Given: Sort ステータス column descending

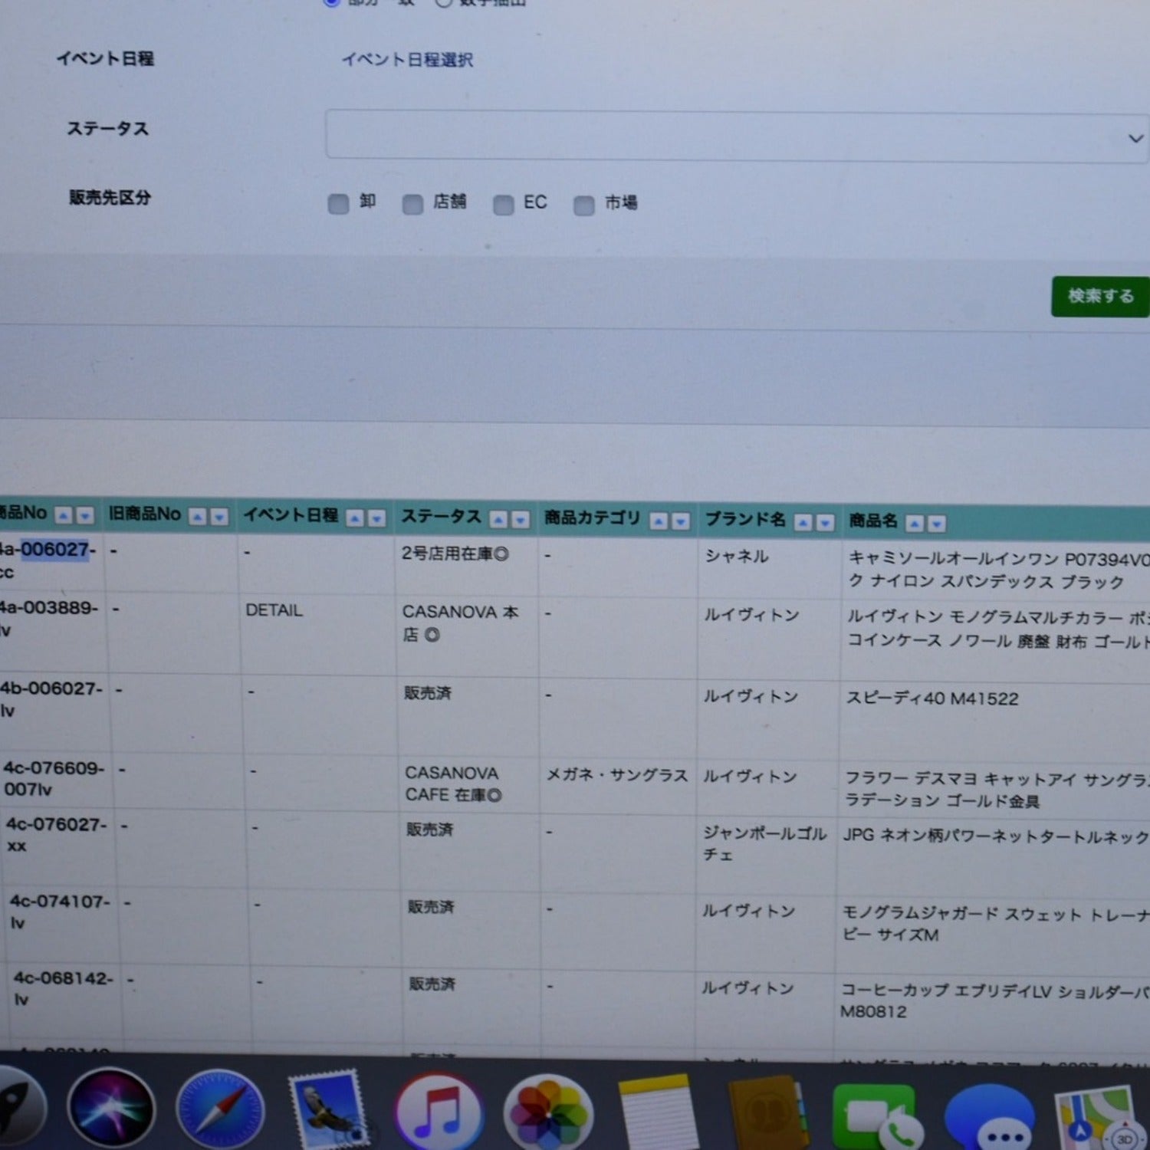Looking at the screenshot, I should tap(521, 520).
